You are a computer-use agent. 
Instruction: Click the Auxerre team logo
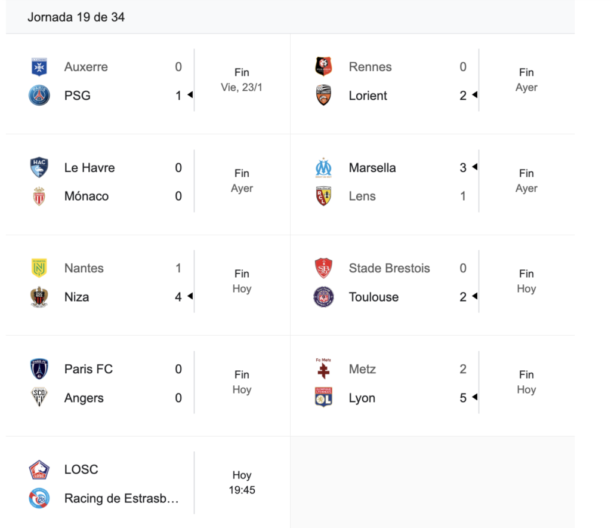tap(39, 67)
